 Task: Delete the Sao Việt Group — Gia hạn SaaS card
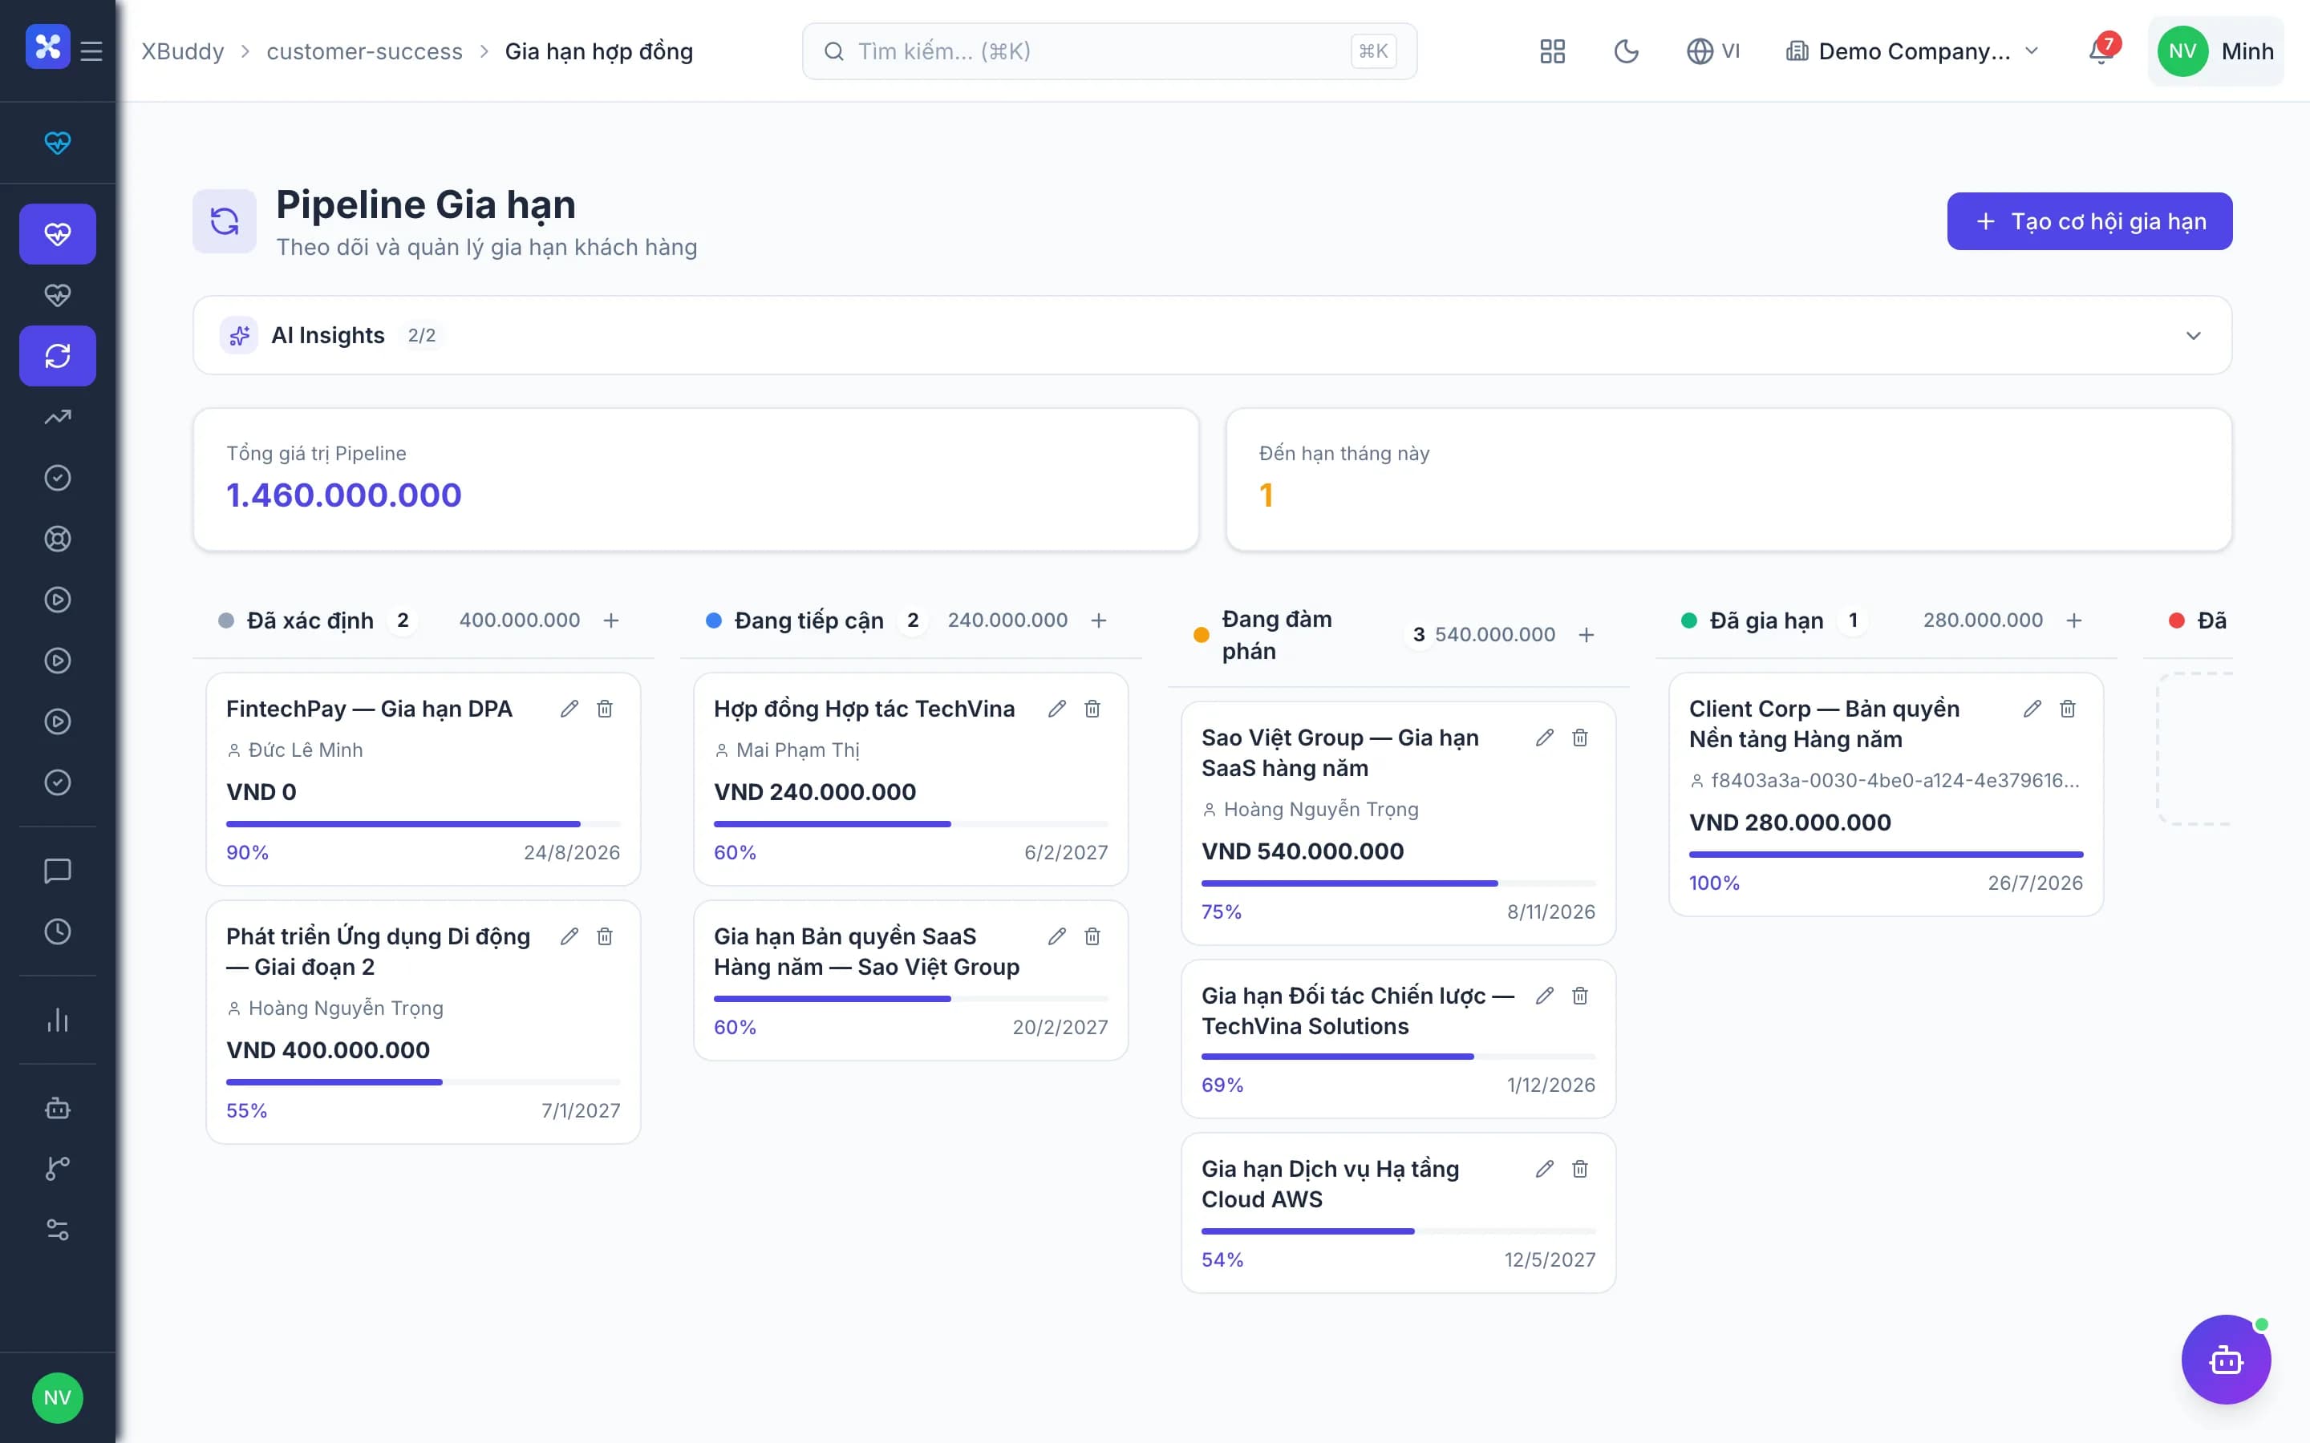coord(1580,738)
